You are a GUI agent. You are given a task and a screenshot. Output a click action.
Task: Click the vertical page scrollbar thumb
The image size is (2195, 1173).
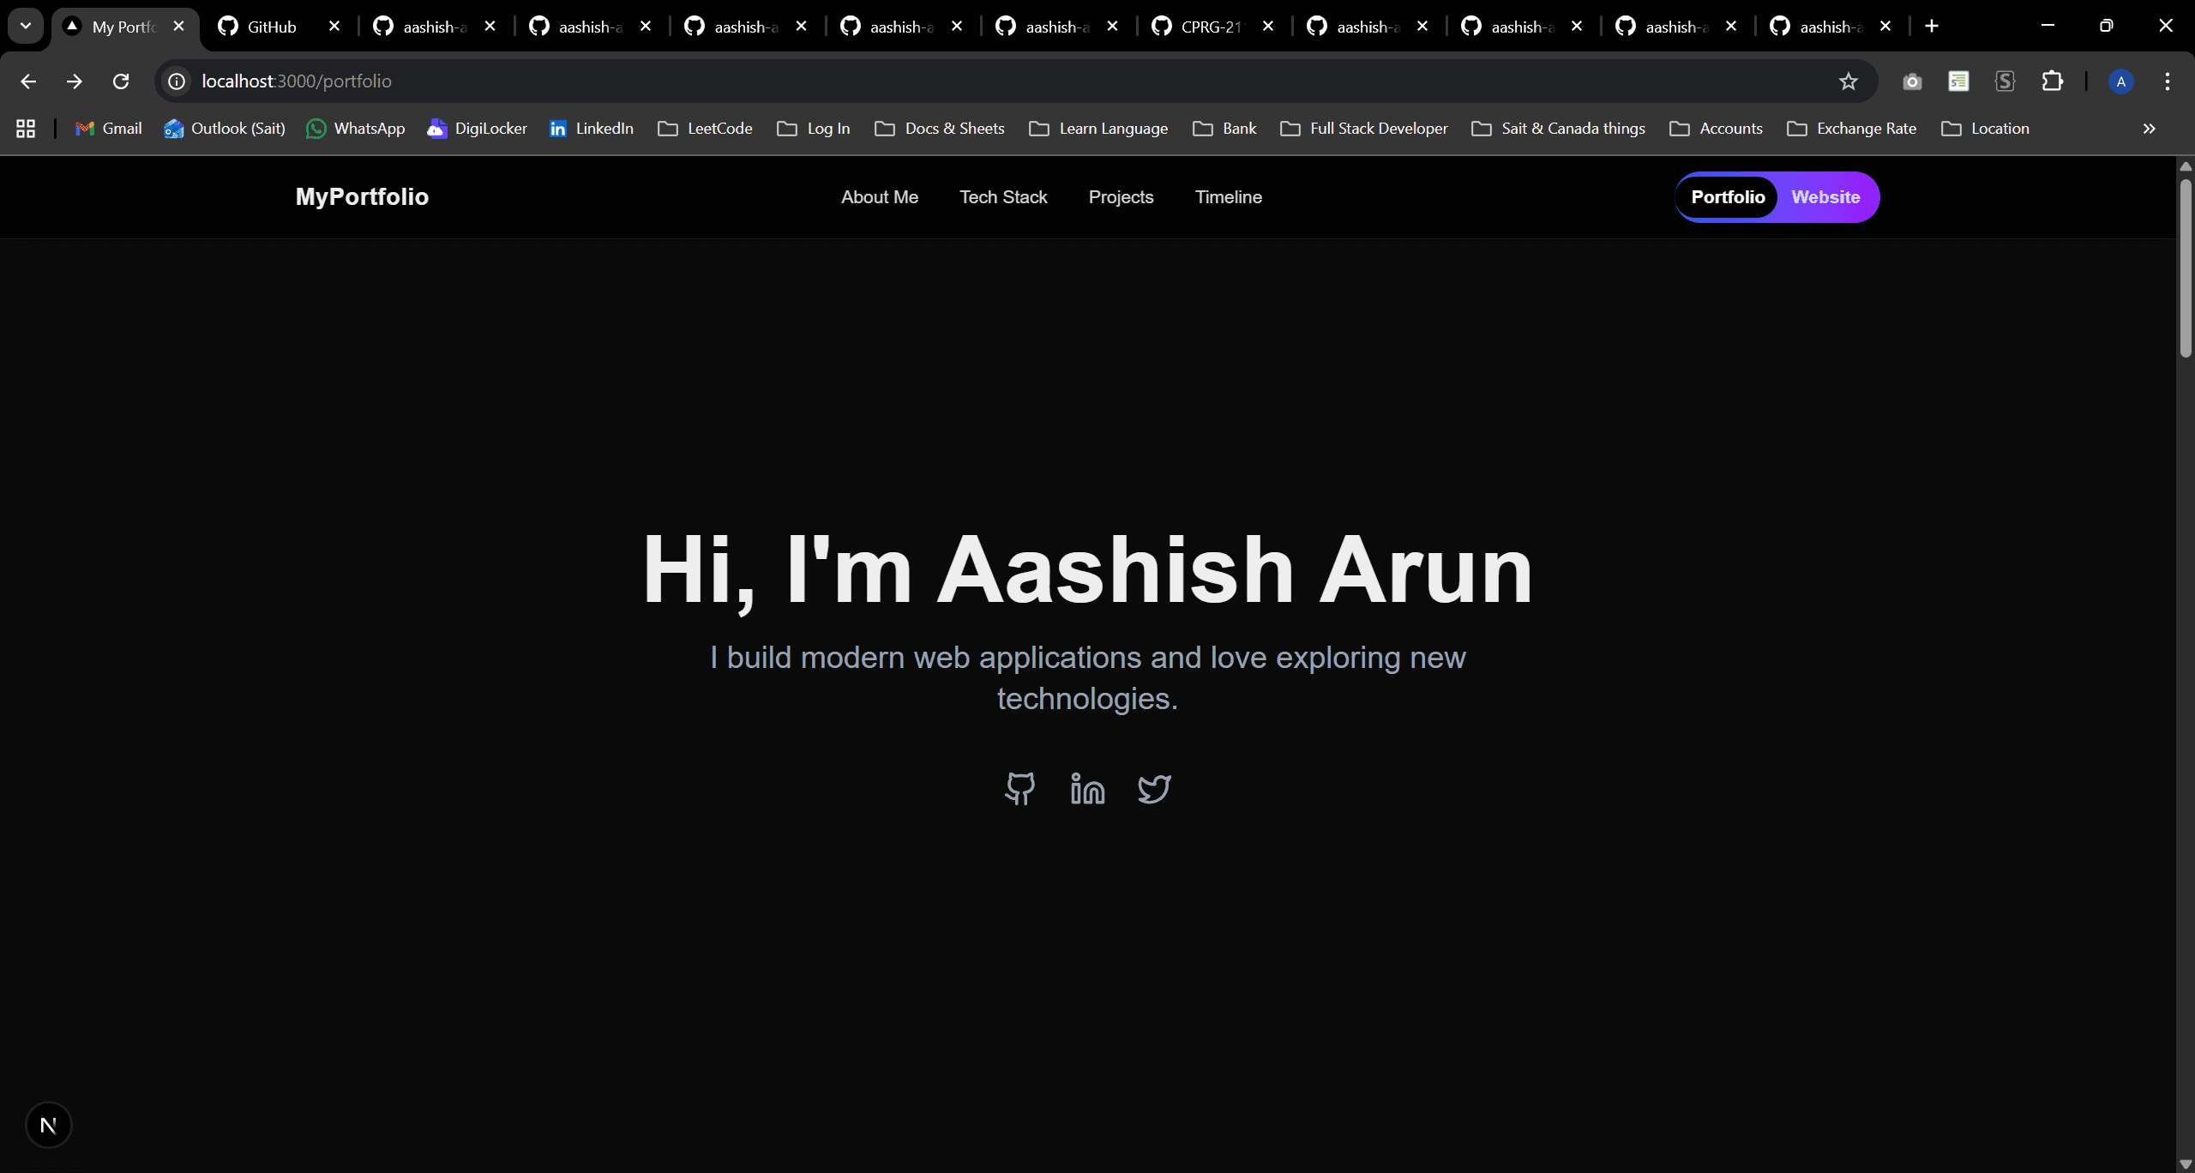2186,266
